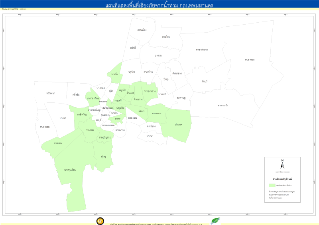Click the blue map title banner
The height and width of the screenshot is (225, 319).
159,4
